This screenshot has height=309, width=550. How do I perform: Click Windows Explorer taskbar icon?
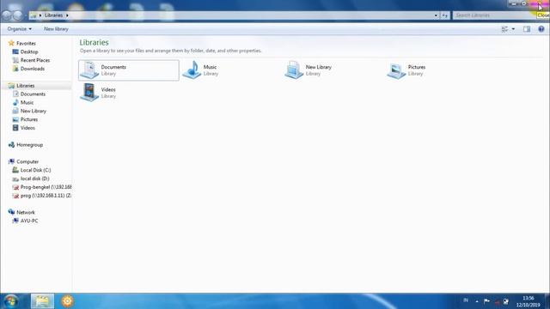(x=42, y=301)
